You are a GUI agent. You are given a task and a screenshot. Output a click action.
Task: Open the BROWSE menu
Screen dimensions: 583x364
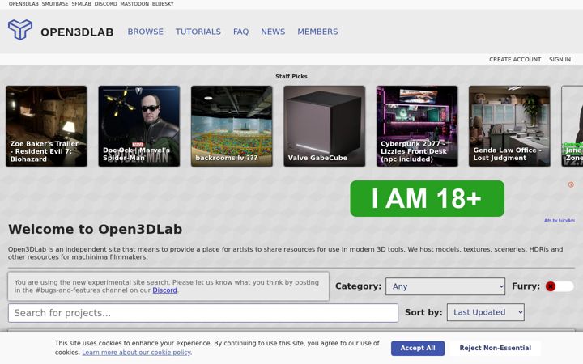tap(146, 32)
